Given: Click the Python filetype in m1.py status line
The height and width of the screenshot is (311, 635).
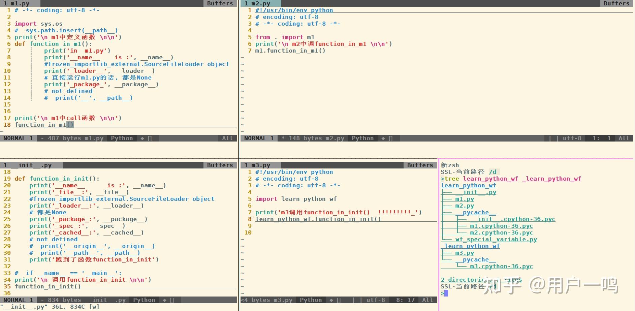Looking at the screenshot, I should point(122,138).
